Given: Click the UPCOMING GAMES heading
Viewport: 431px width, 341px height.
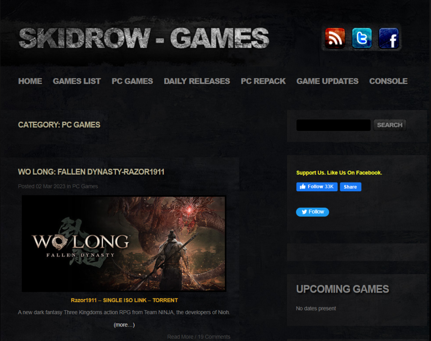Looking at the screenshot, I should [x=343, y=289].
